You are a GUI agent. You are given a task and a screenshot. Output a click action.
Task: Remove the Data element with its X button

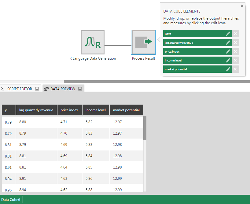coord(235,34)
